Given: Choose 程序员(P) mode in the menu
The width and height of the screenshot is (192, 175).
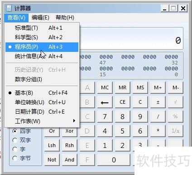Looking at the screenshot, I should pos(42,47).
